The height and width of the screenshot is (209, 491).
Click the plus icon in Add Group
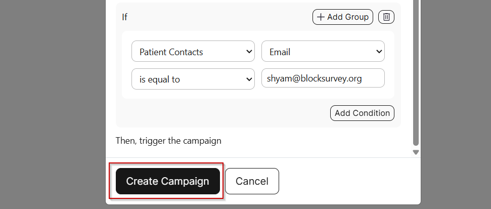point(321,17)
